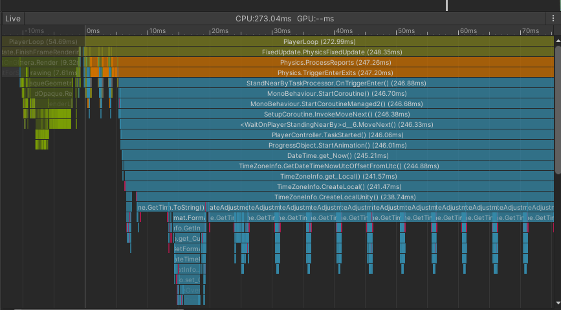Select TimeZoneInfo.GetDateTimeNowUtcOffsetFromUtc() sample

pos(339,166)
